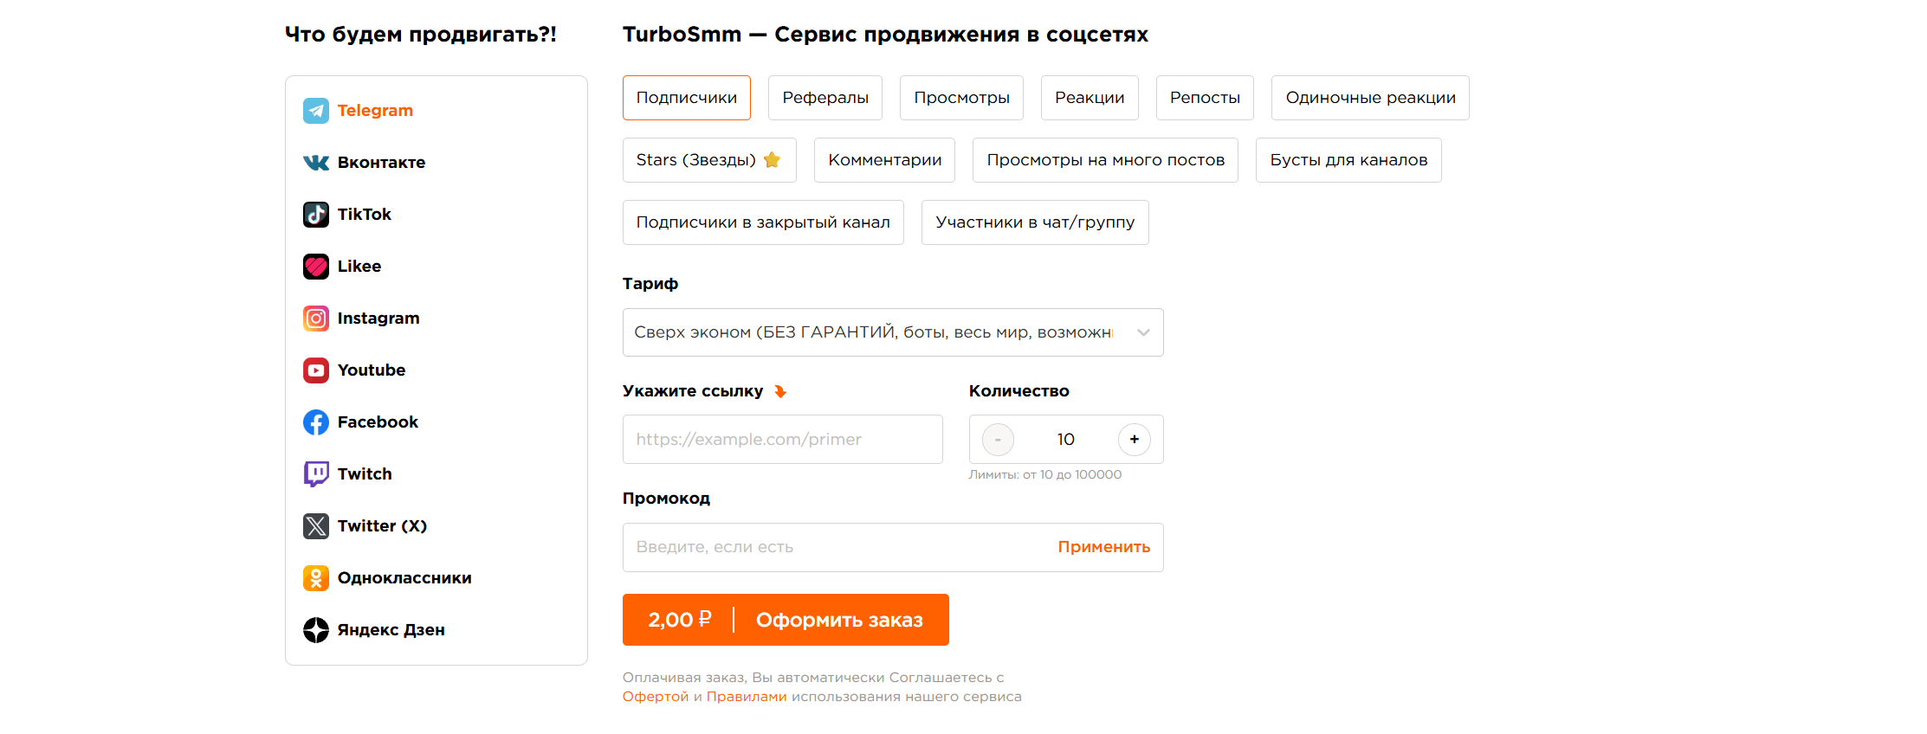Screen dimensions: 1927x734
Task: Click the Likee heart icon
Action: click(316, 267)
